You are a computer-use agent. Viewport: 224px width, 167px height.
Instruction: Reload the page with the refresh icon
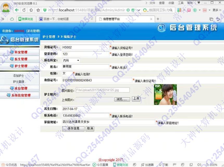tap(24, 10)
